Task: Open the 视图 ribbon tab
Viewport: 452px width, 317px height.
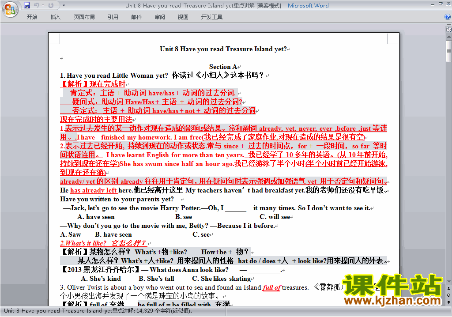Action: [x=183, y=17]
